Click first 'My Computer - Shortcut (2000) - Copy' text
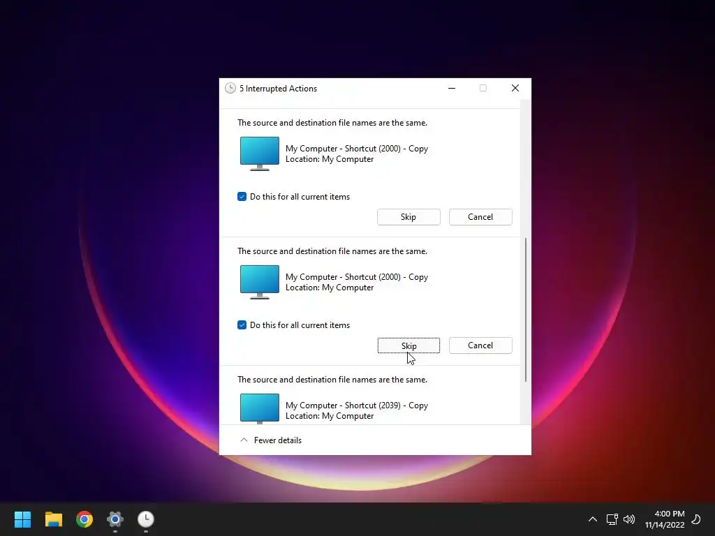The height and width of the screenshot is (536, 715). coord(357,149)
